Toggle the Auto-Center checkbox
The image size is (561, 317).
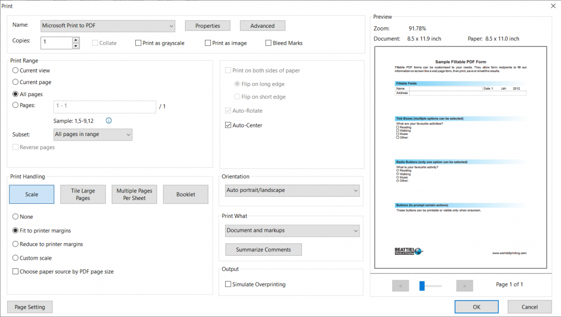pos(228,125)
